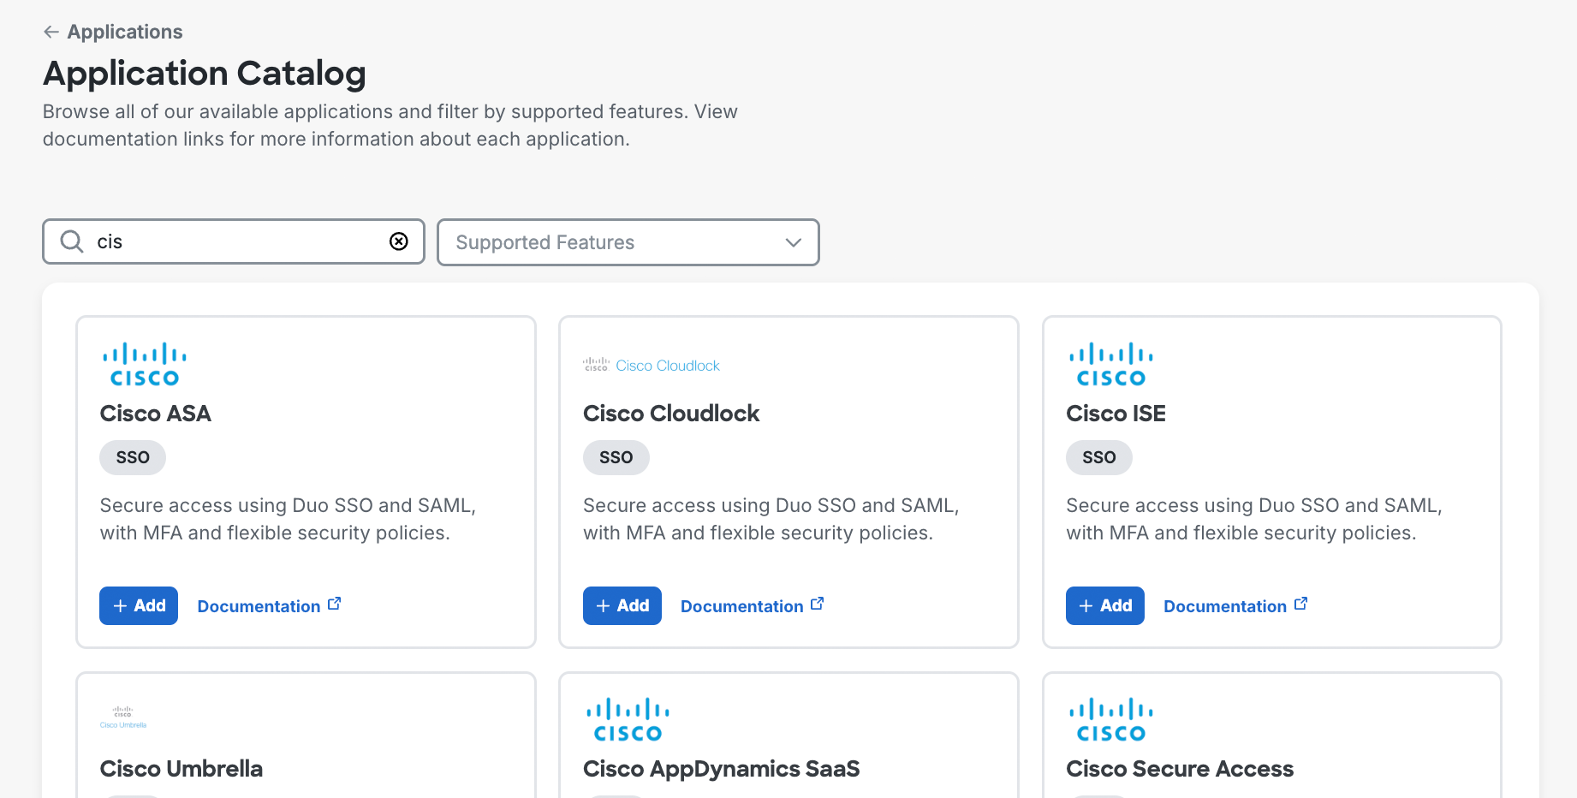The height and width of the screenshot is (798, 1577).
Task: Add the Cisco ISE application
Action: coord(1104,605)
